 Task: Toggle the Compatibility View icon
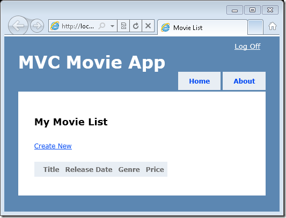(123, 26)
